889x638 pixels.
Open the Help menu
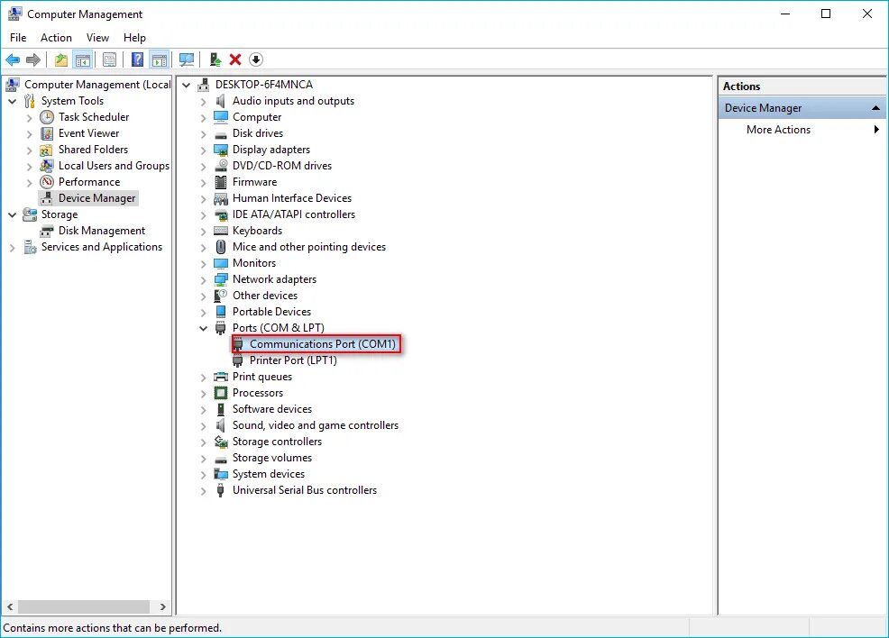tap(134, 37)
